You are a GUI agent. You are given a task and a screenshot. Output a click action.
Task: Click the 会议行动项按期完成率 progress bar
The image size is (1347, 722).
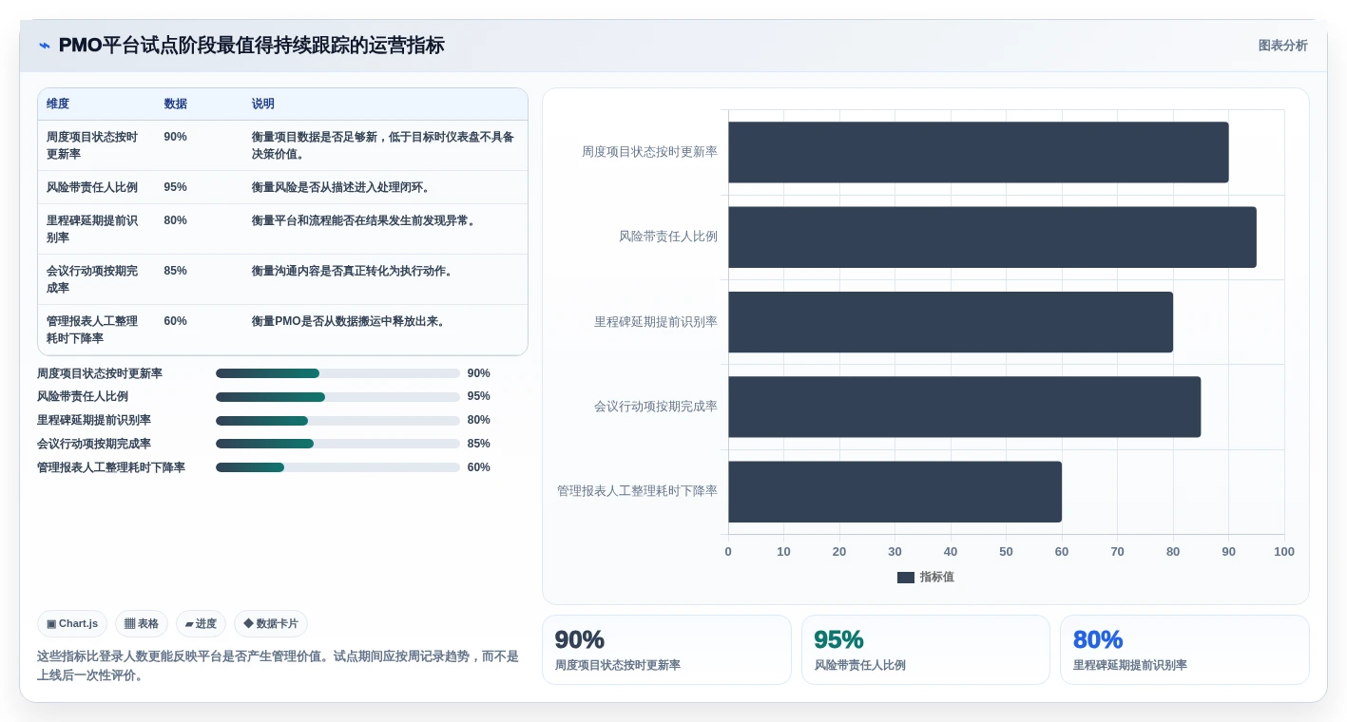pyautogui.click(x=337, y=444)
